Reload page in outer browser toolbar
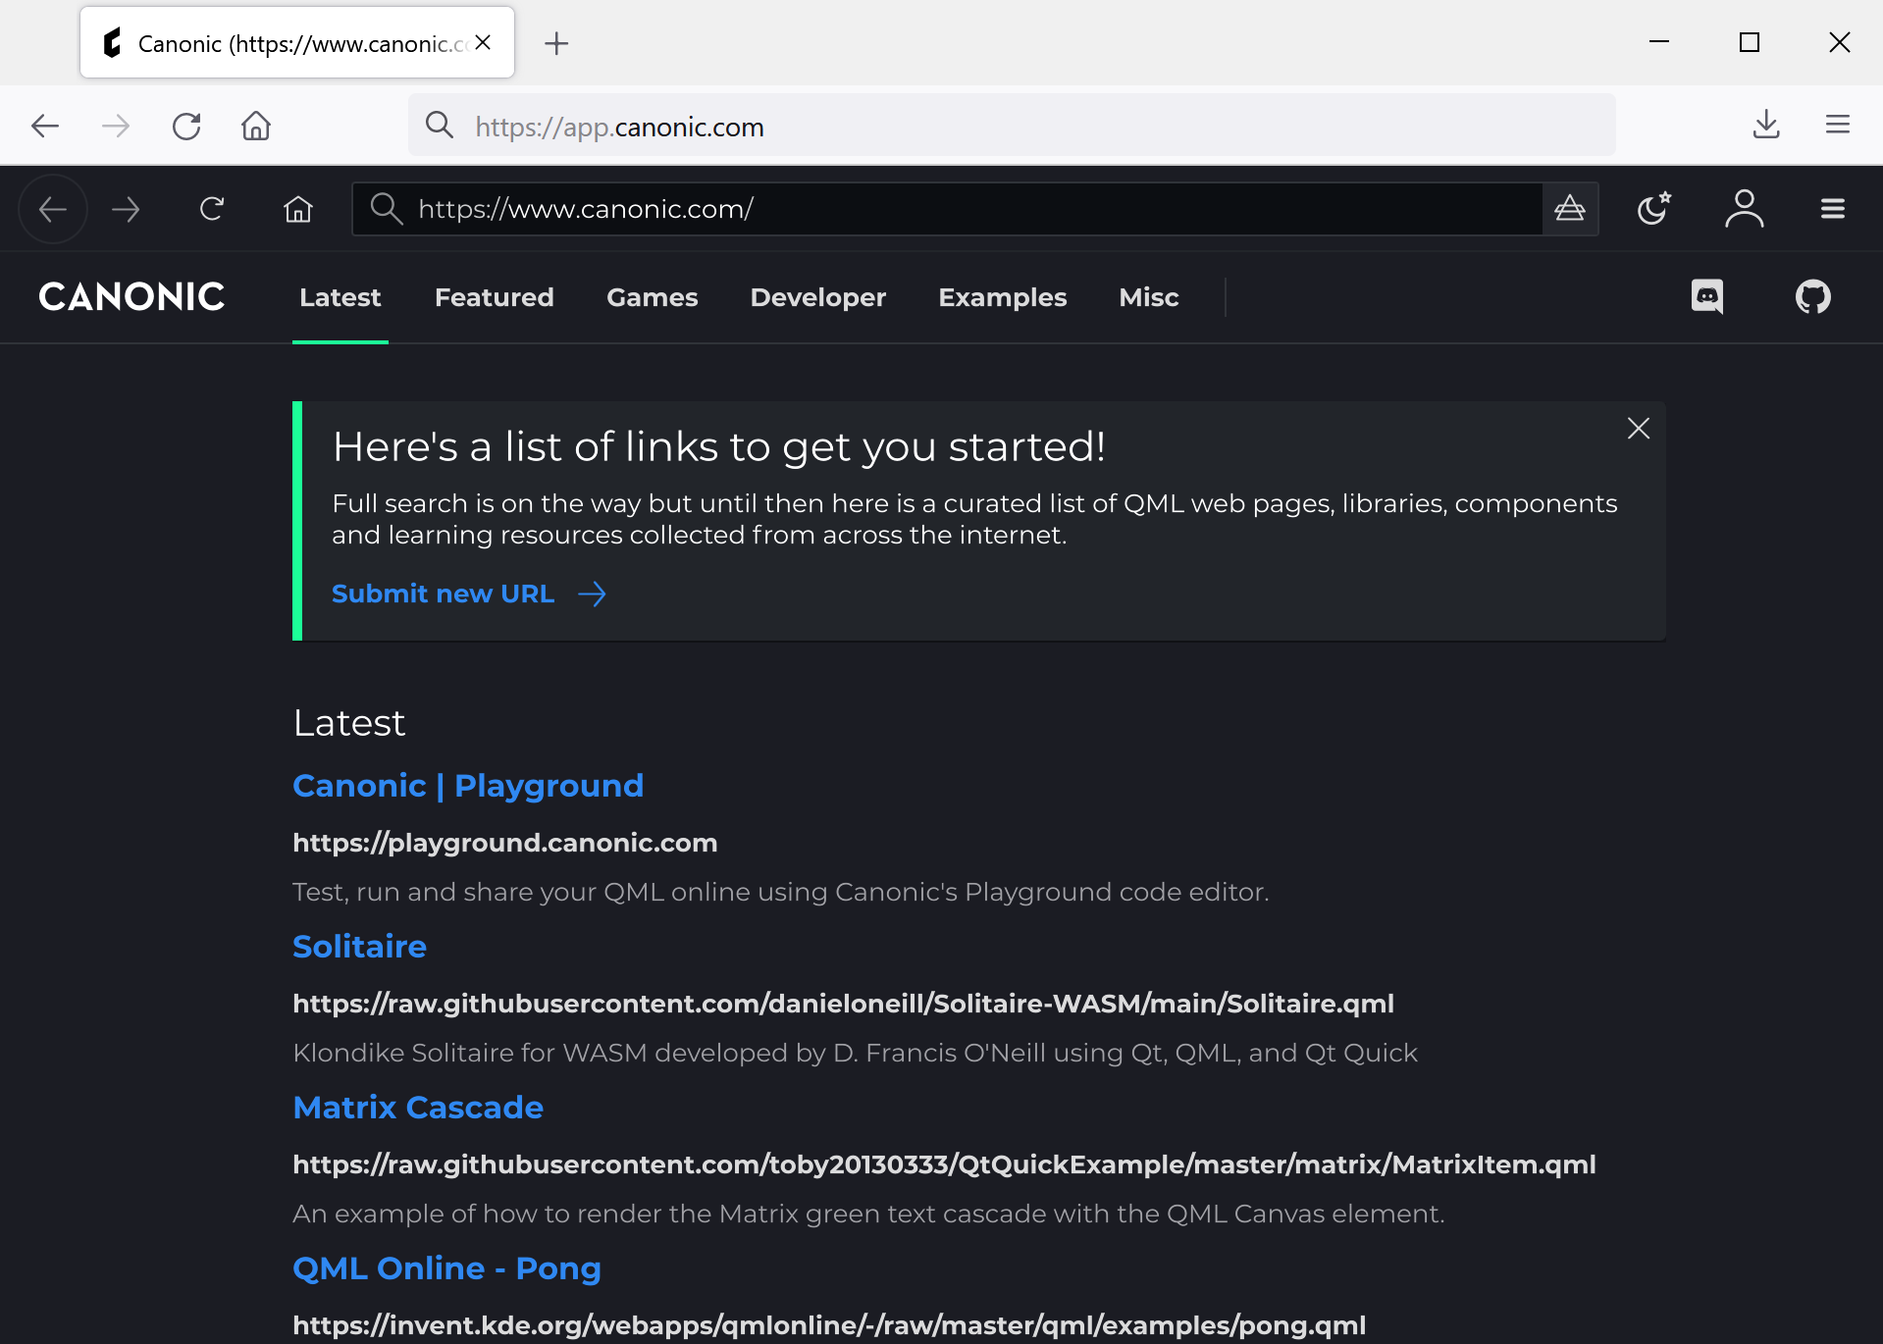The width and height of the screenshot is (1883, 1344). click(186, 126)
